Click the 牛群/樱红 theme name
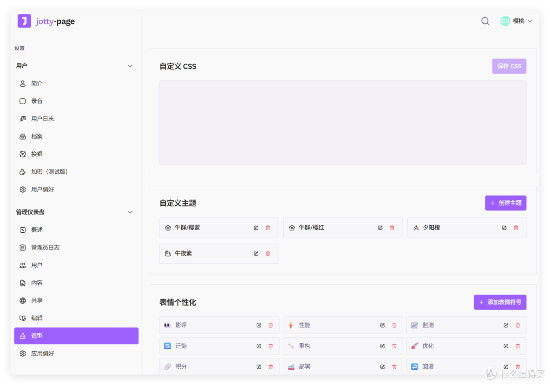Screen dimensions: 550x385 point(311,228)
